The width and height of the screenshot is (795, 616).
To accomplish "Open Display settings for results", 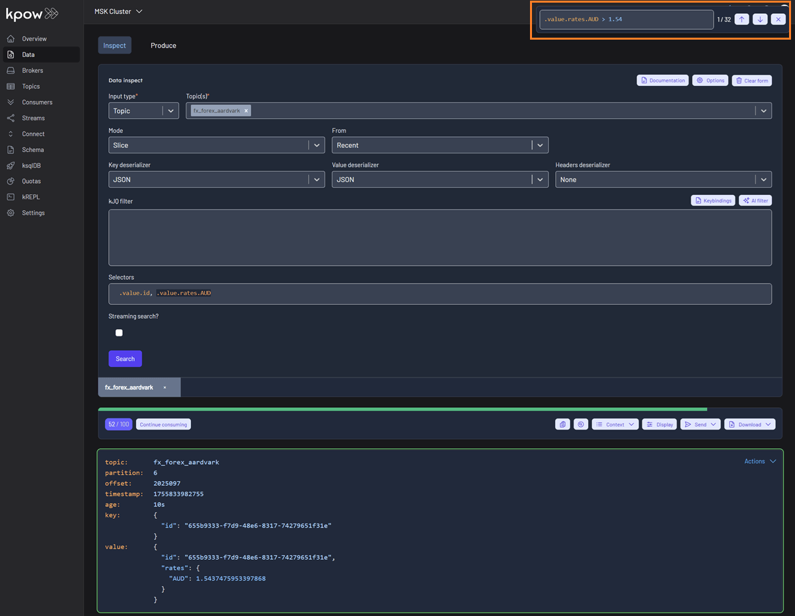I will click(660, 424).
